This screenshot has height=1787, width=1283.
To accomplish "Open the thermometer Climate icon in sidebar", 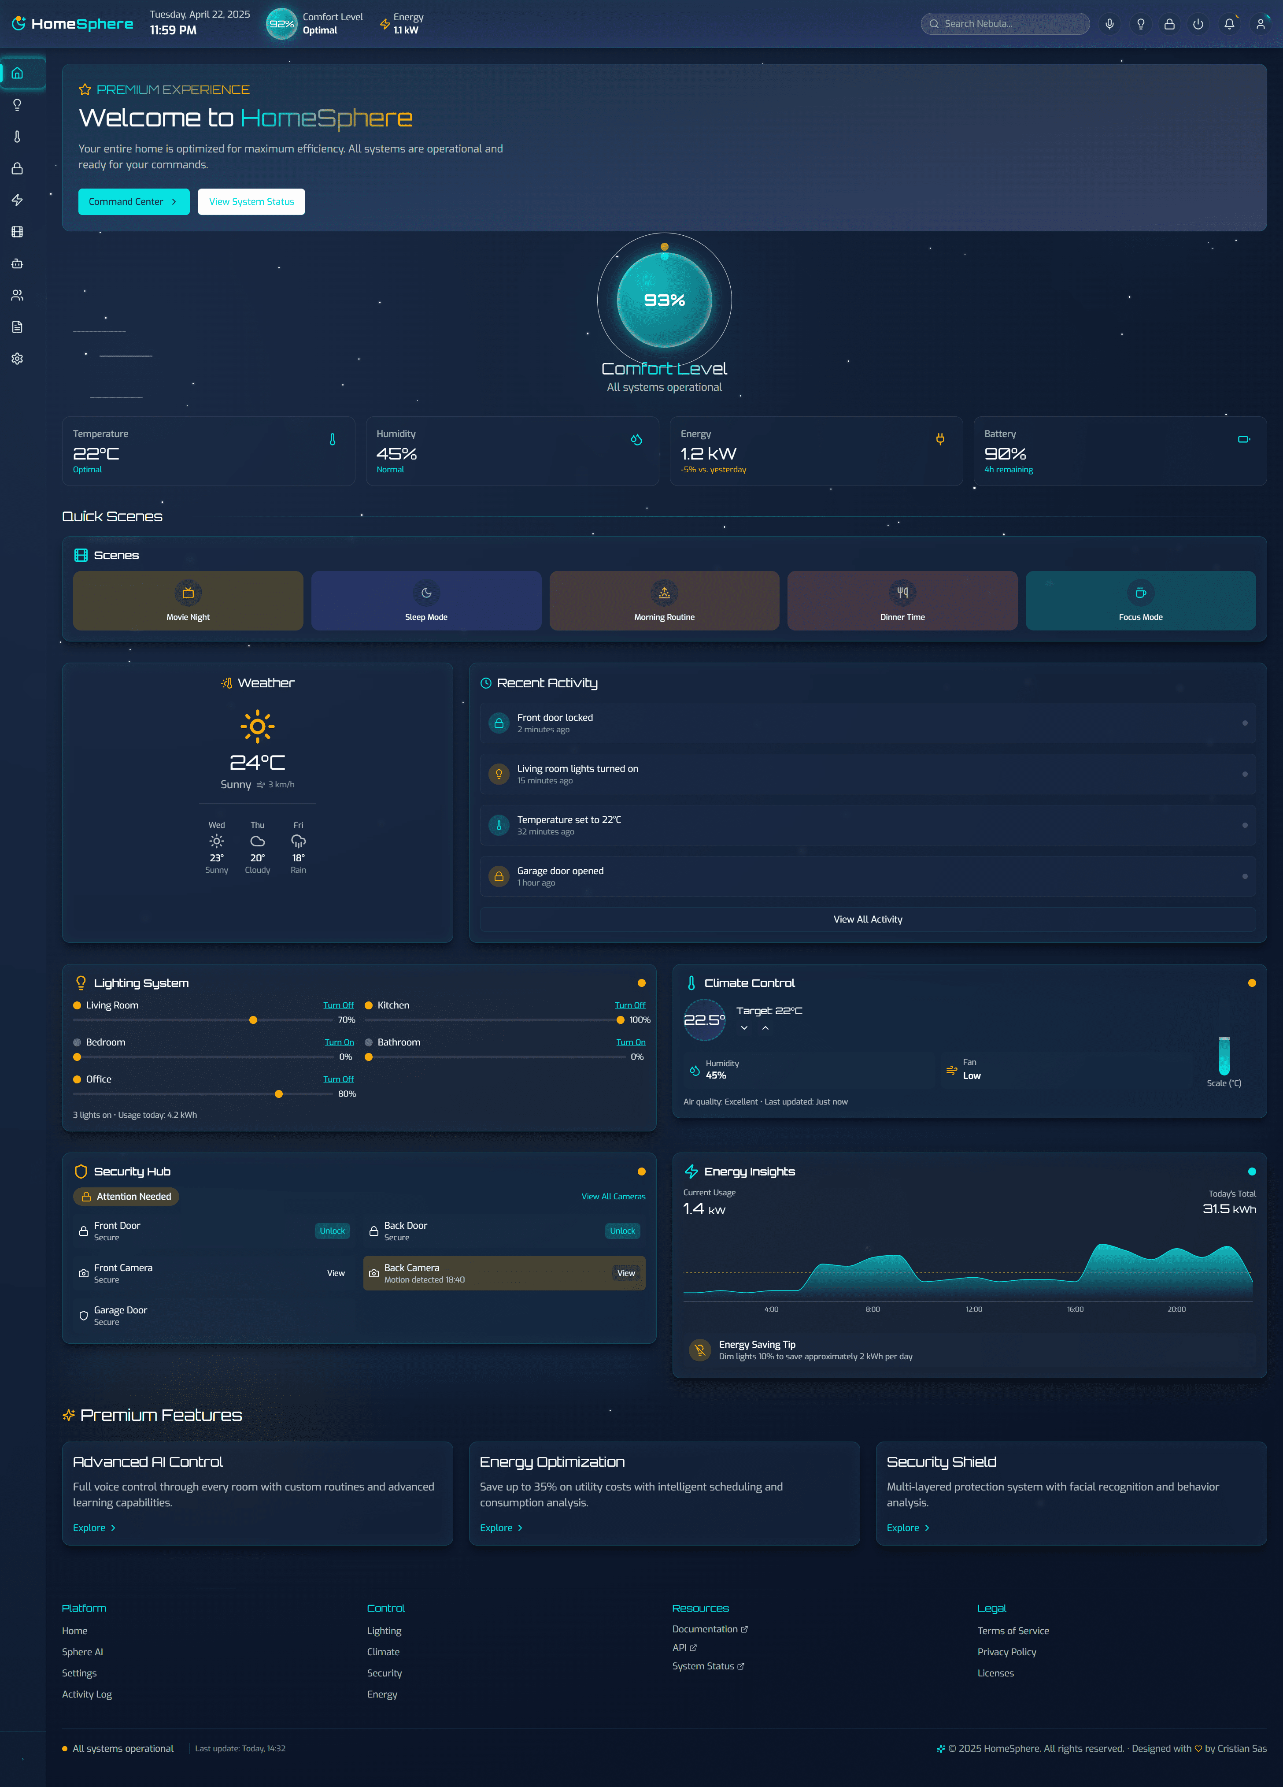I will coord(17,136).
